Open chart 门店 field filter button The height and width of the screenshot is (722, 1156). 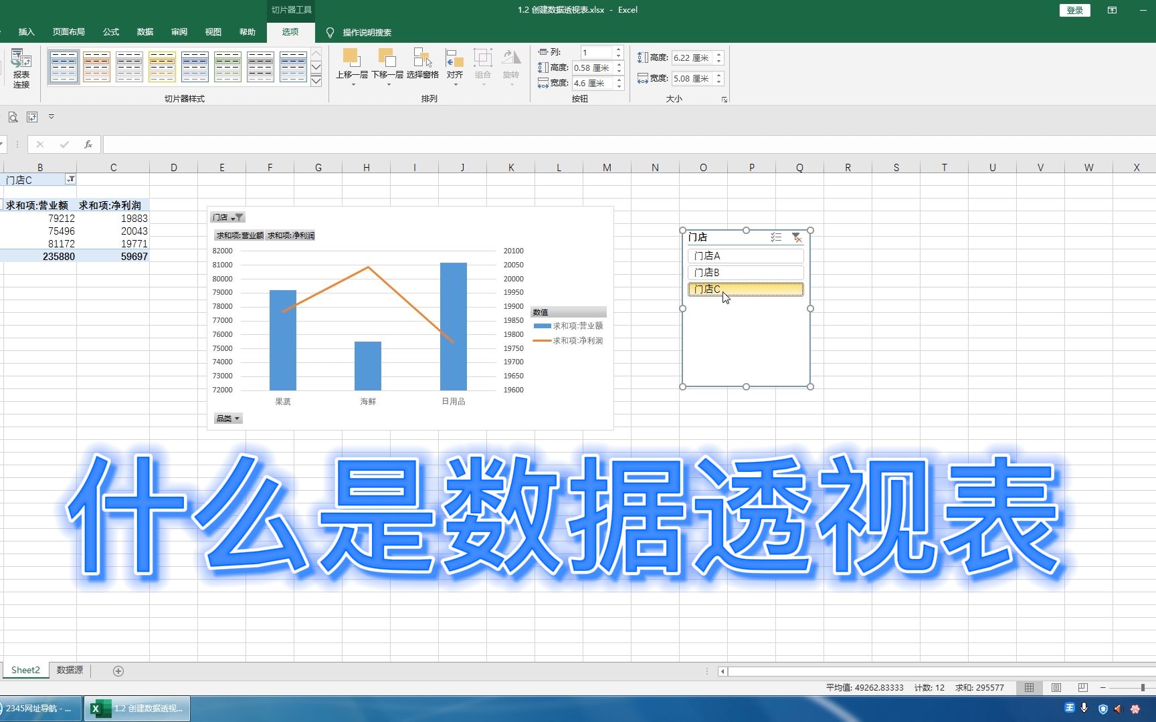pos(227,217)
